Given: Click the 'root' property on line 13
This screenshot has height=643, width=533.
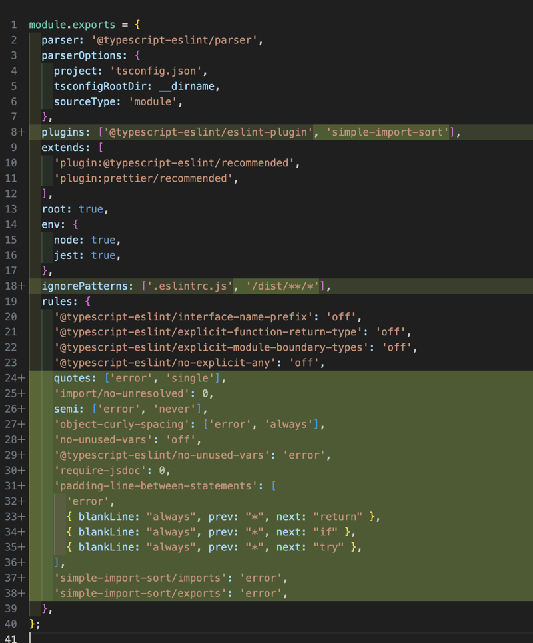Looking at the screenshot, I should pyautogui.click(x=54, y=209).
